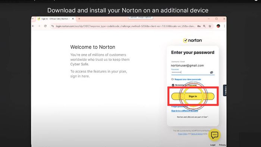Click the Norton logo
261x147 pixels.
(x=193, y=40)
